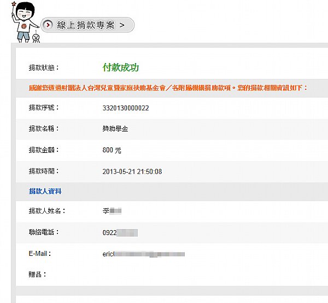Select the donation serial number 3320130000022
The width and height of the screenshot is (328, 303).
point(126,108)
